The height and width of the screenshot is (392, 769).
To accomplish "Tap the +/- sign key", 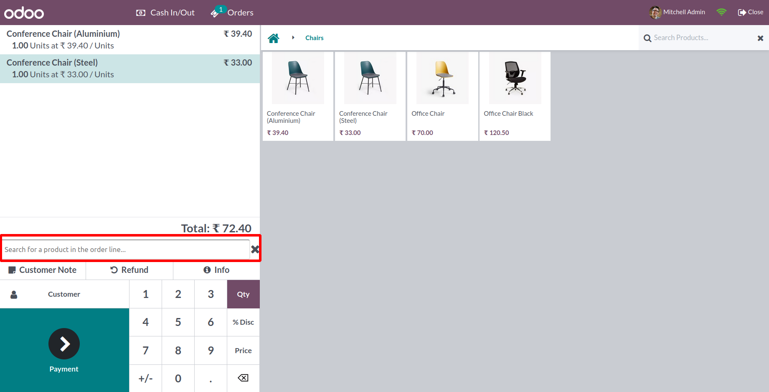I will (145, 379).
